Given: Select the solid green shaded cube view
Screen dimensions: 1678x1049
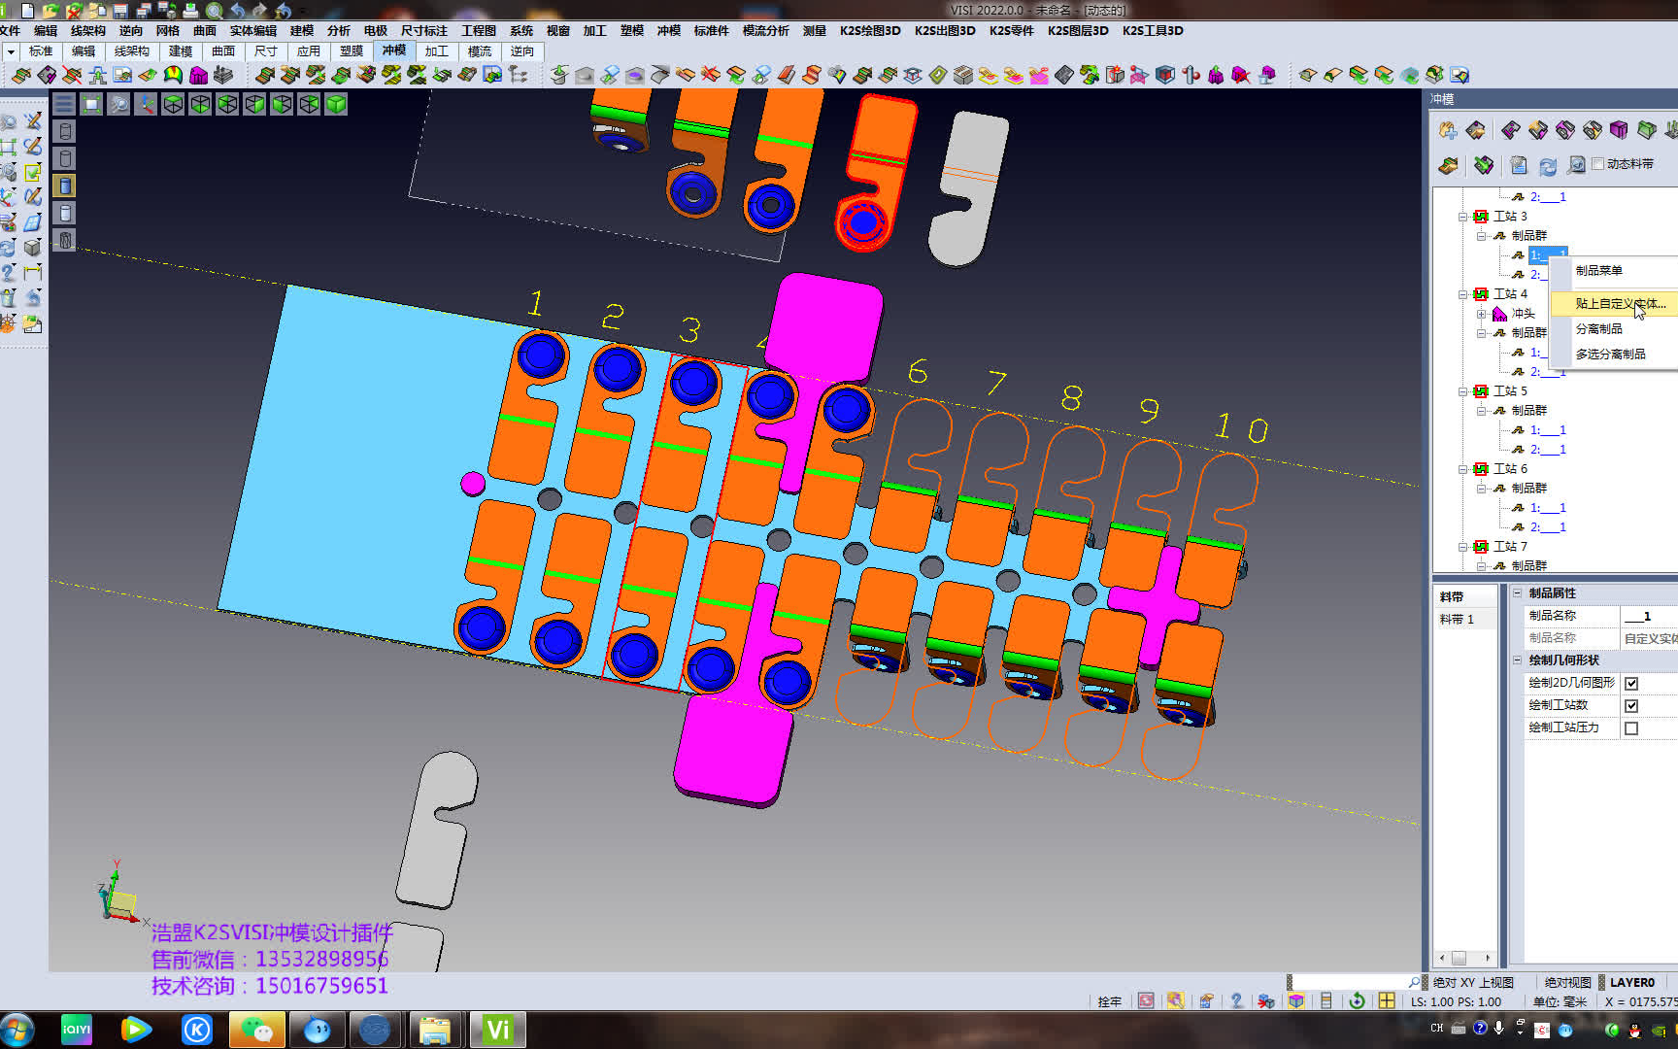Looking at the screenshot, I should tap(336, 104).
